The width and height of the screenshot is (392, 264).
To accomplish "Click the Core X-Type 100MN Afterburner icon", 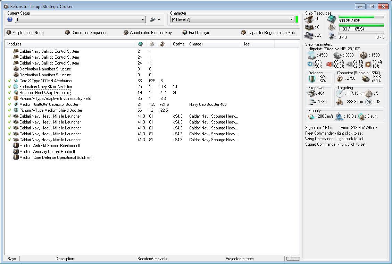I will coord(16,81).
